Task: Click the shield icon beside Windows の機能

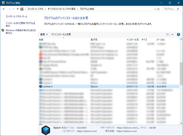Action: (x=3, y=30)
